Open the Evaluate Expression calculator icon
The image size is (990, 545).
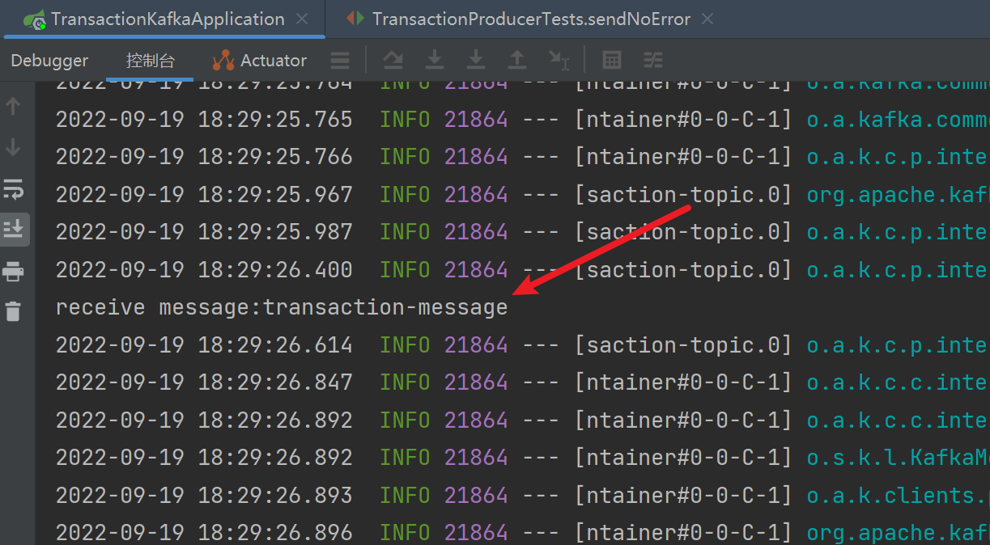(612, 61)
